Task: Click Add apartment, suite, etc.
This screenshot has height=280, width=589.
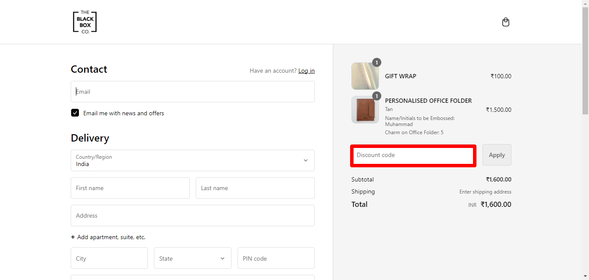Action: coord(108,237)
